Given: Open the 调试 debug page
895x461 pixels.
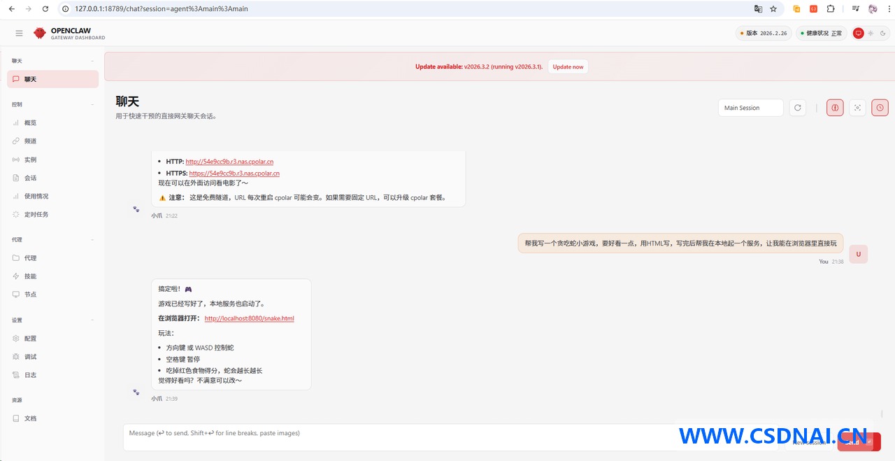Looking at the screenshot, I should click(53, 357).
